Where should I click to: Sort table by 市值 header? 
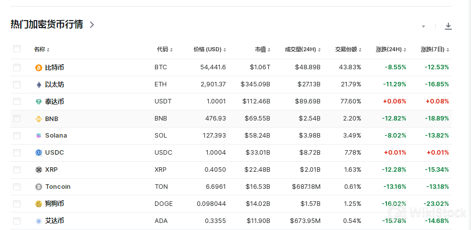point(262,49)
